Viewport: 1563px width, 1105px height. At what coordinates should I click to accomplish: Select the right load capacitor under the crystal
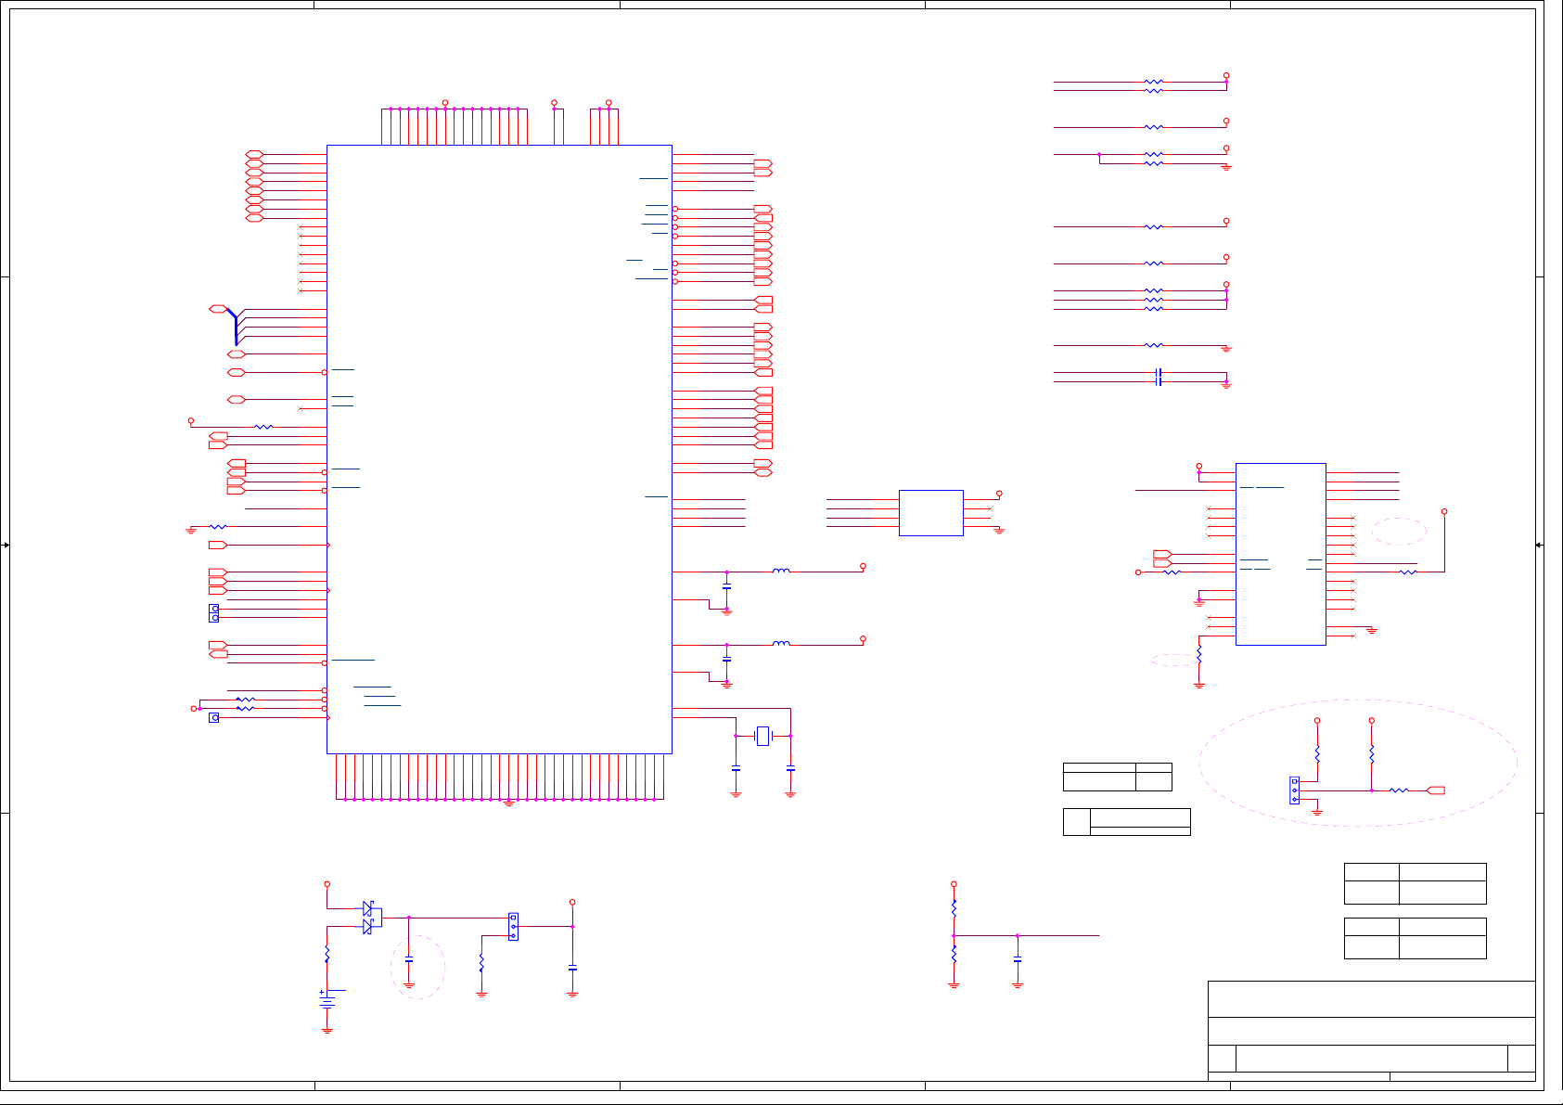click(790, 768)
